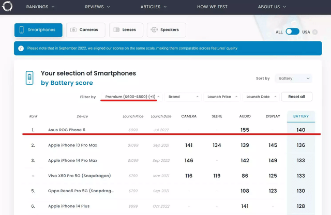Expand the Launch Price filter dropdown
Viewport: 331px width, 215px height.
tap(222, 97)
